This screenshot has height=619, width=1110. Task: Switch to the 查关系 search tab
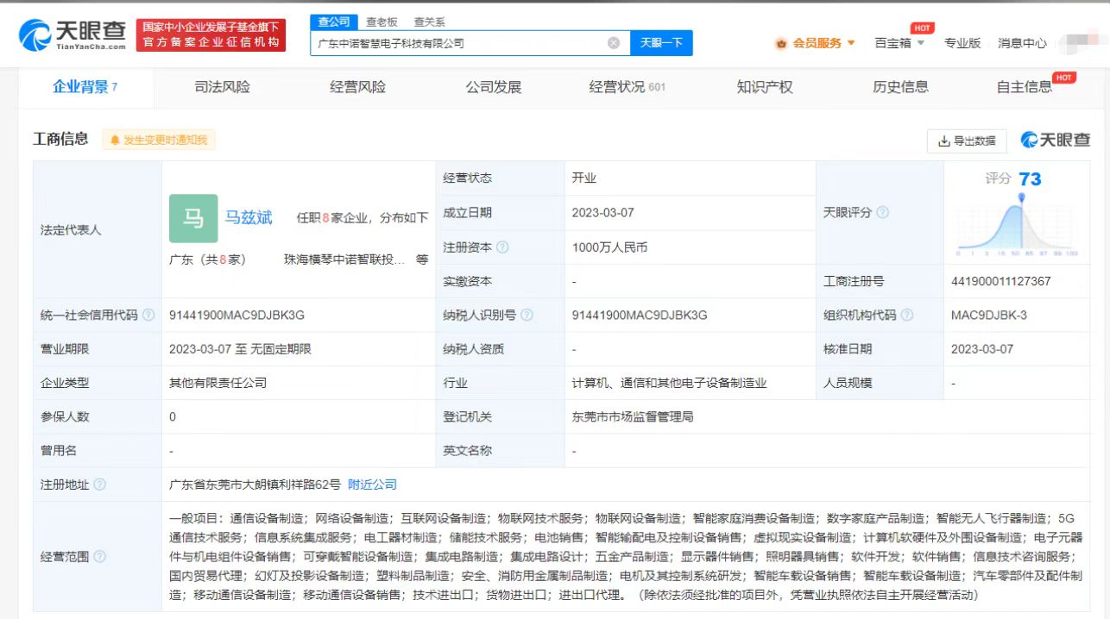click(x=429, y=22)
